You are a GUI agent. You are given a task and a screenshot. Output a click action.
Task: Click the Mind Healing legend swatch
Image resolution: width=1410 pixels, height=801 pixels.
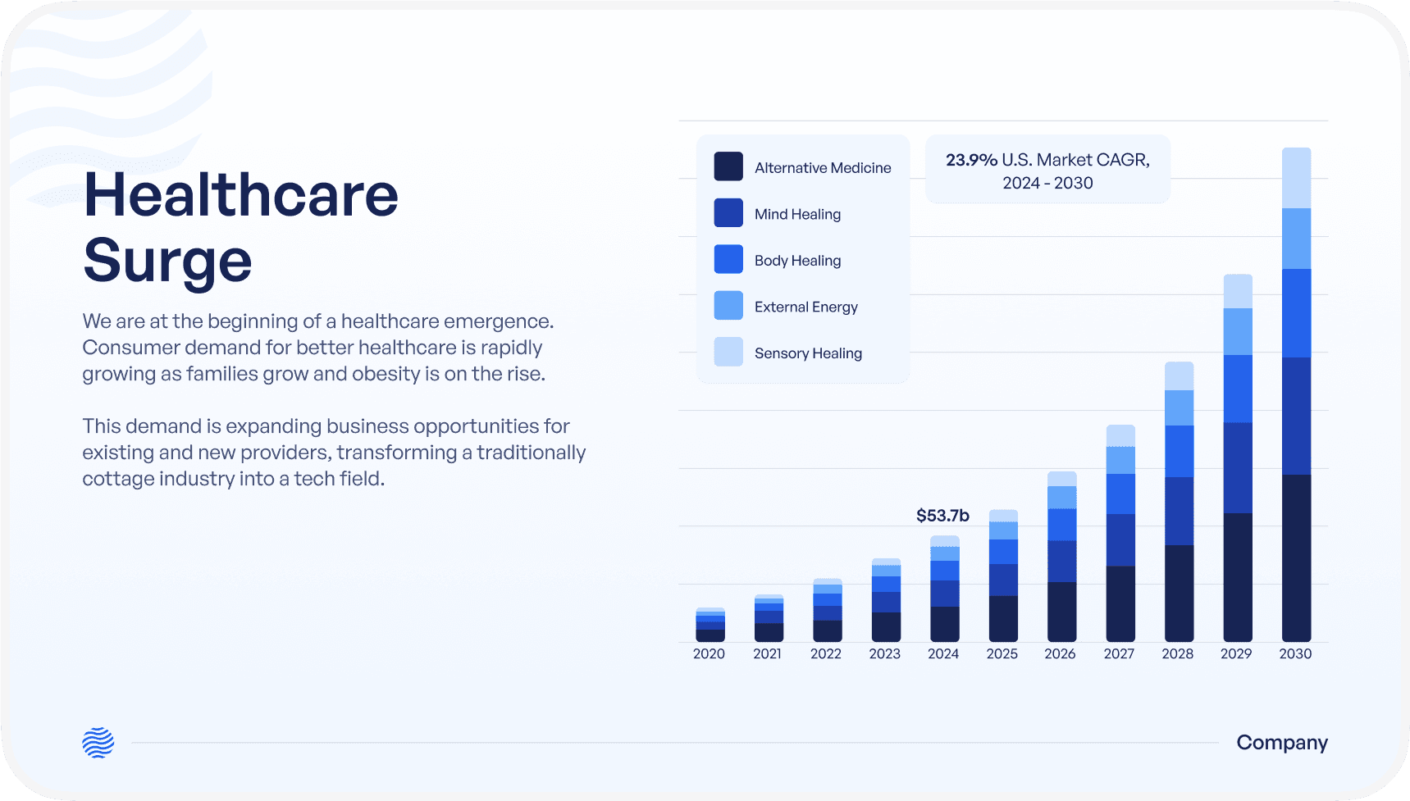click(x=728, y=213)
